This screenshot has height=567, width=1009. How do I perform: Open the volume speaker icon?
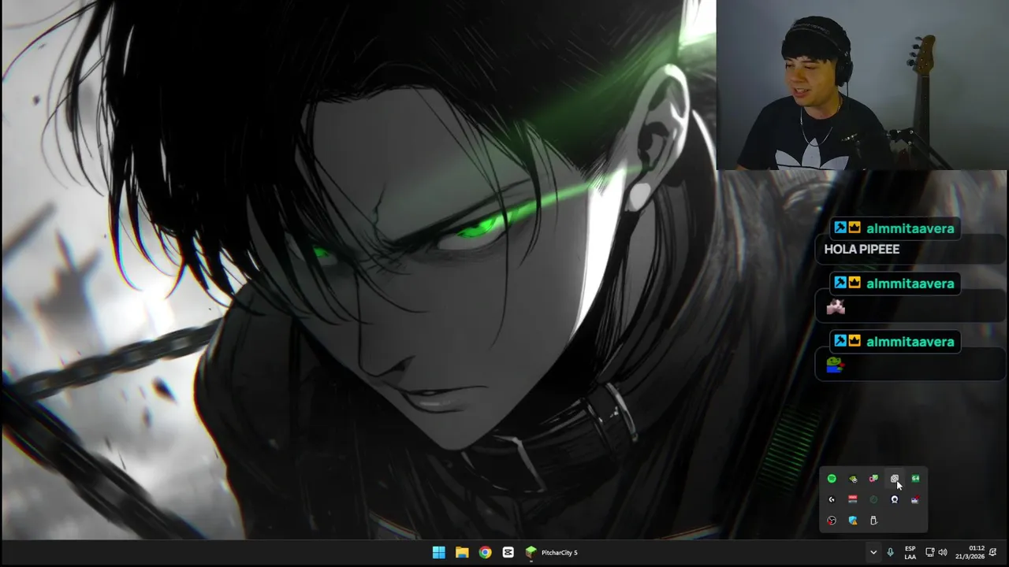(x=943, y=553)
